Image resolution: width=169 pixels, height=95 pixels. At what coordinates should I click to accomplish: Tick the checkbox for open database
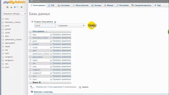30,50
